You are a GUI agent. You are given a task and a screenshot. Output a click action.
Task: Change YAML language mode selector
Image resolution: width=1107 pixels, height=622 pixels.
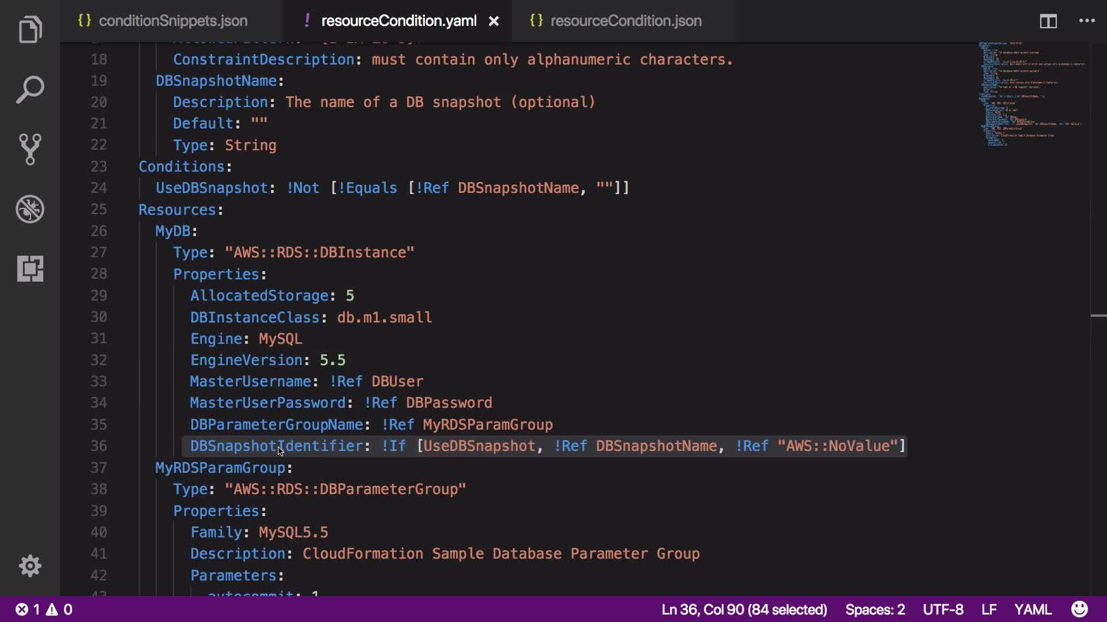1033,609
